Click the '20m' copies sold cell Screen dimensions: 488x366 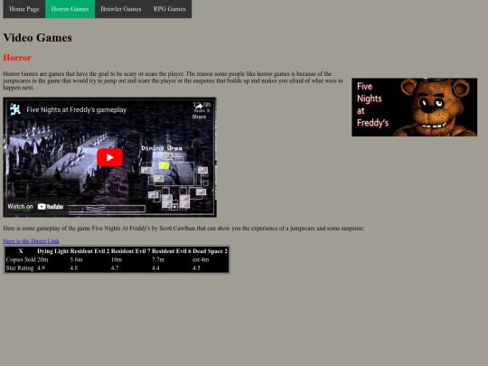pos(42,259)
